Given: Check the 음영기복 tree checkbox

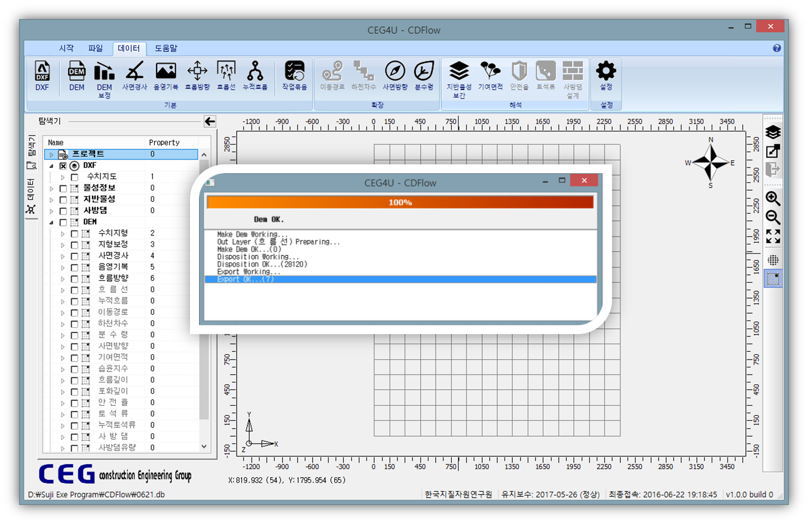Looking at the screenshot, I should 75,267.
